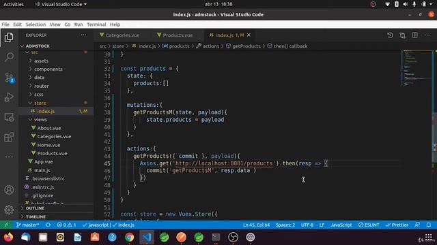437x245 pixels.
Task: Open Source Control view
Action: pos(9,78)
